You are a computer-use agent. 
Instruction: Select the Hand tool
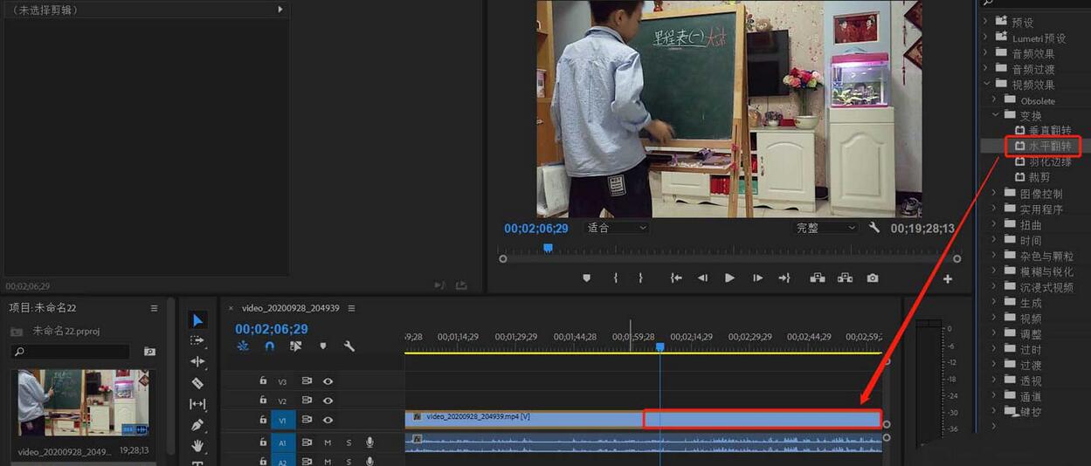coord(197,446)
